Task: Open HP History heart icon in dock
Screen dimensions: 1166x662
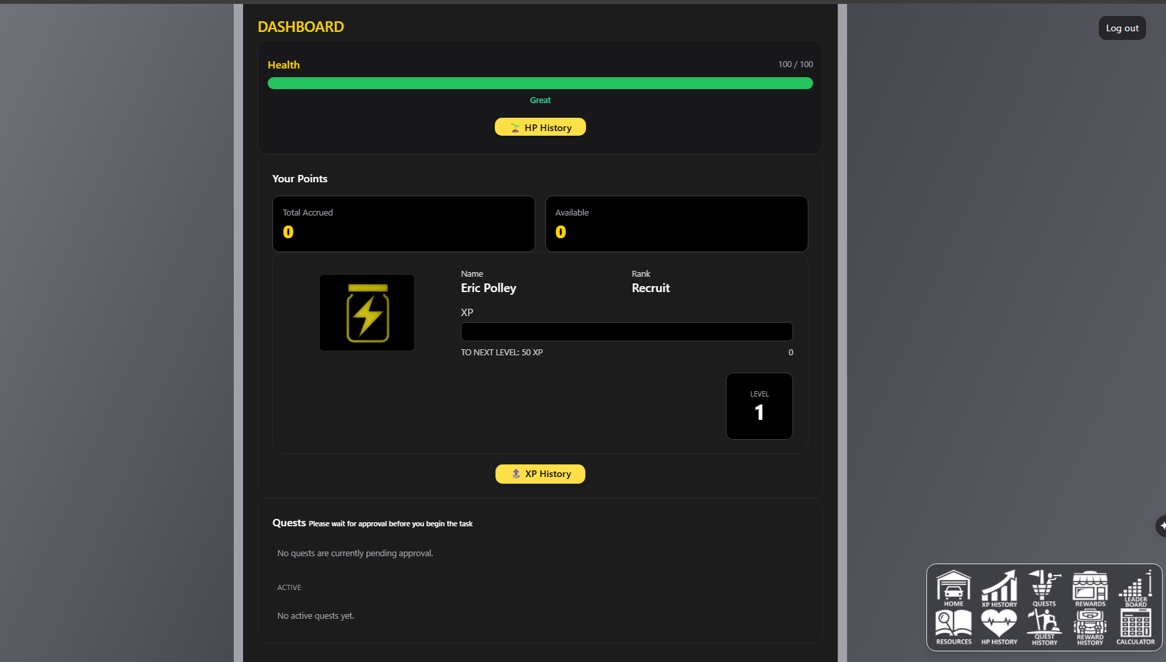Action: pyautogui.click(x=999, y=627)
